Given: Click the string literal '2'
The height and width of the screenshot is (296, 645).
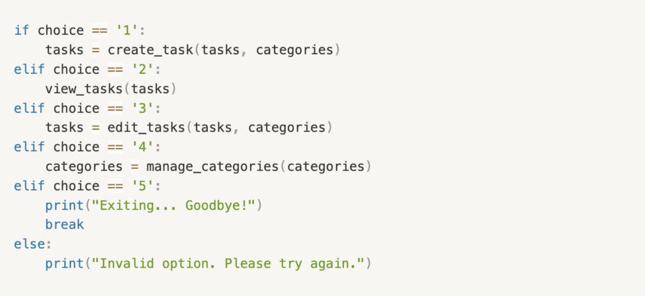Looking at the screenshot, I should pos(143,69).
